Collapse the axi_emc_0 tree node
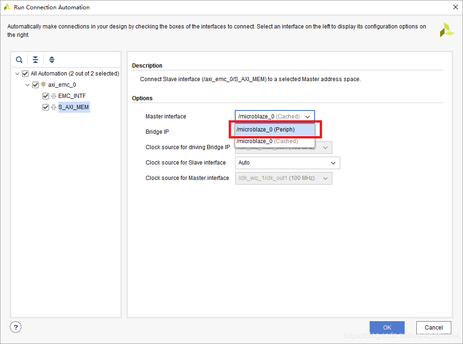Viewport: 463px width, 344px height. (x=28, y=85)
